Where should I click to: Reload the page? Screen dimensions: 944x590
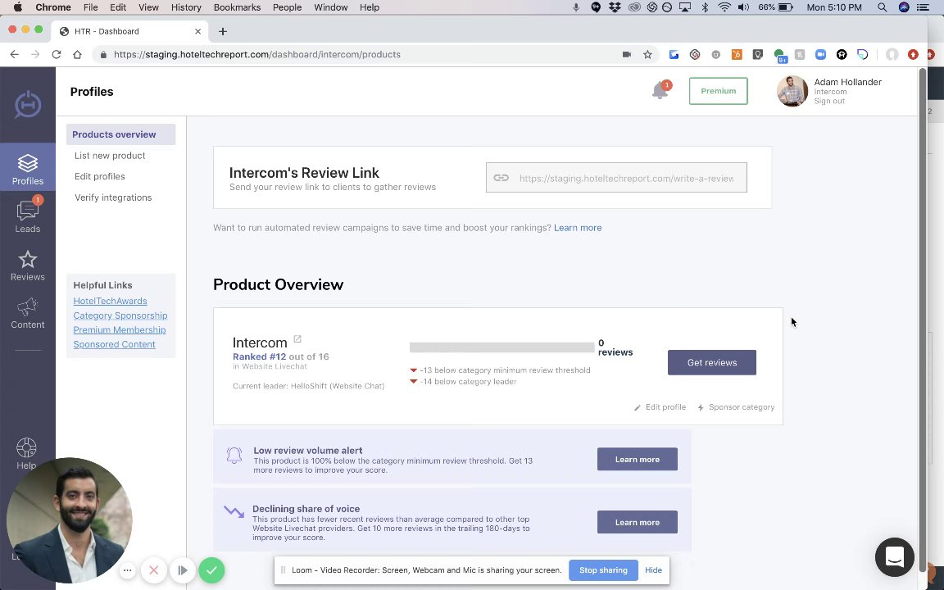click(x=56, y=54)
